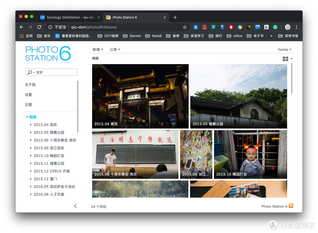Open 设置 in the sidebar
The image size is (318, 233).
28,95
